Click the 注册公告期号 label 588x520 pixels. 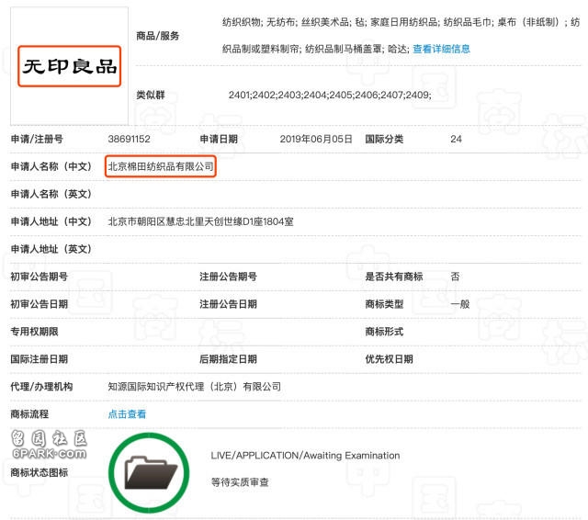click(229, 277)
